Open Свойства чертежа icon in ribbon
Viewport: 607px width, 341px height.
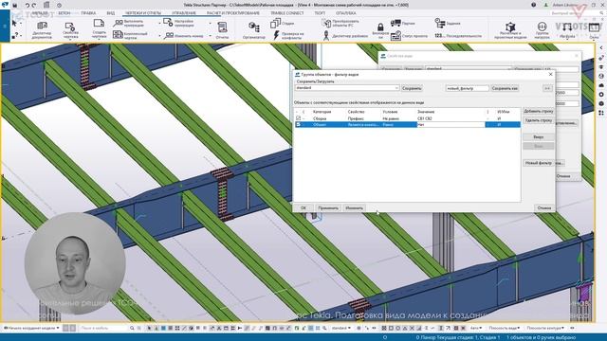tap(70, 30)
